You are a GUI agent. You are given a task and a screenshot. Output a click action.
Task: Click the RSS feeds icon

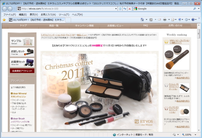coord(151,20)
